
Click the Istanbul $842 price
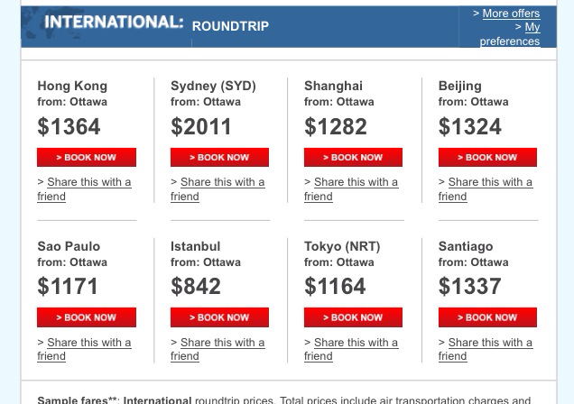196,287
